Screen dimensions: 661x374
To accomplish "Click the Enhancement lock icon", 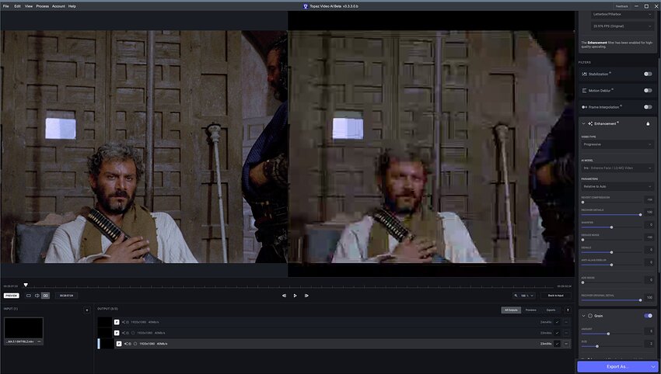I will coord(648,123).
